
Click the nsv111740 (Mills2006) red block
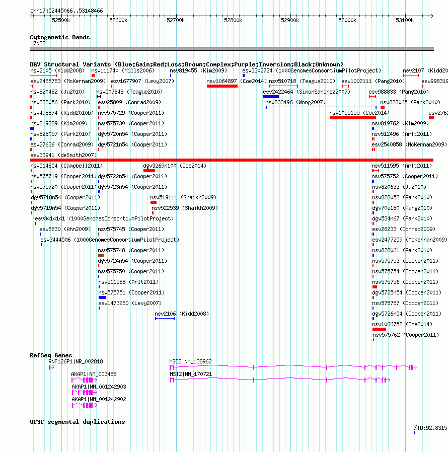point(93,76)
